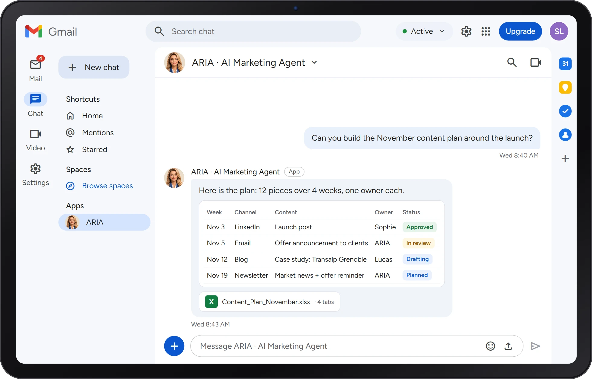592x379 pixels.
Task: Click the Upgrade button
Action: click(x=520, y=31)
